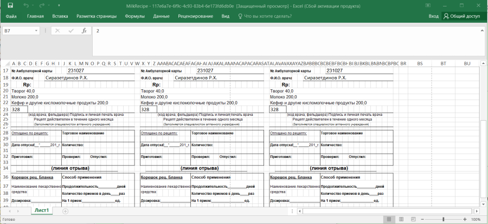Select row 17 header
488x224 pixels.
click(x=5, y=71)
